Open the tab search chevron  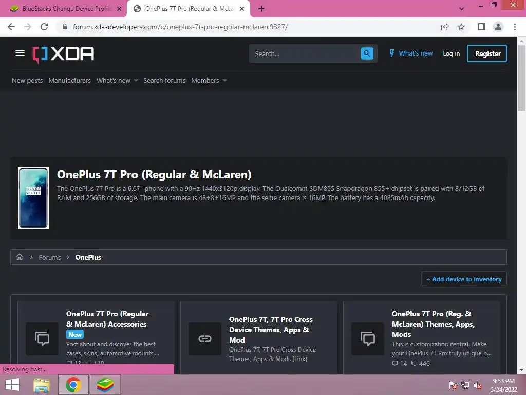pyautogui.click(x=462, y=9)
